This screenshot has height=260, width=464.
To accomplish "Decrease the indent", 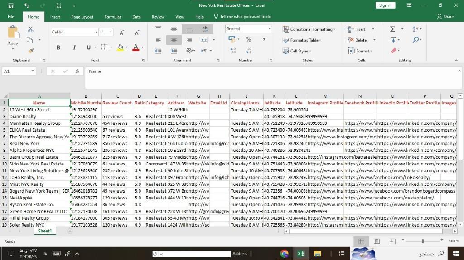I will click(158, 51).
